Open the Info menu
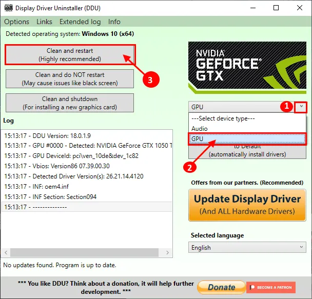 coord(114,22)
